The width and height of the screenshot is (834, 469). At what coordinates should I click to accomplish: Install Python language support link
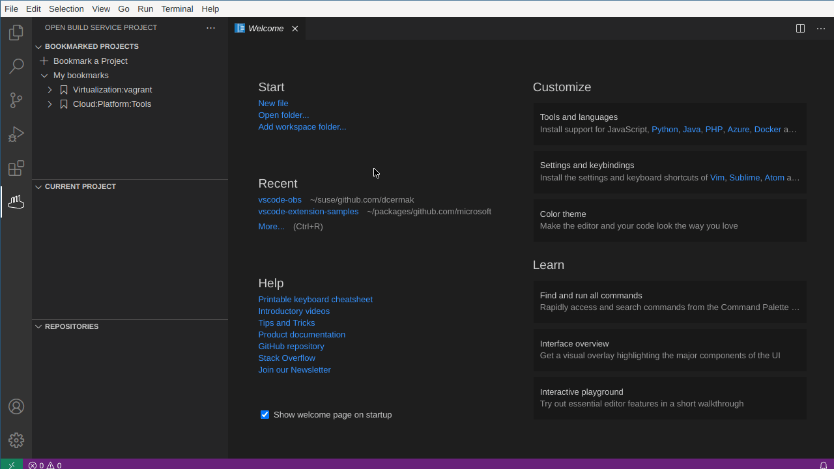click(x=665, y=130)
